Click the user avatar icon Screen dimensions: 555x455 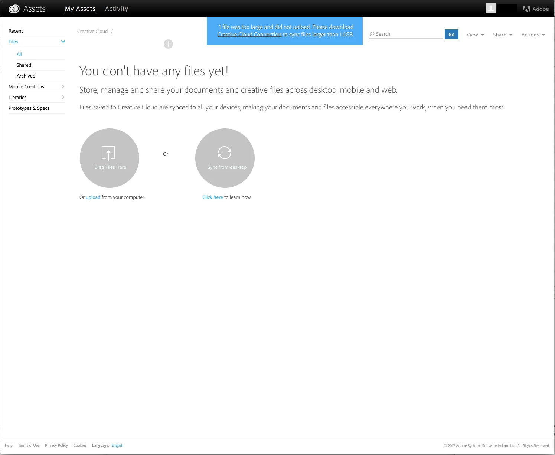490,8
